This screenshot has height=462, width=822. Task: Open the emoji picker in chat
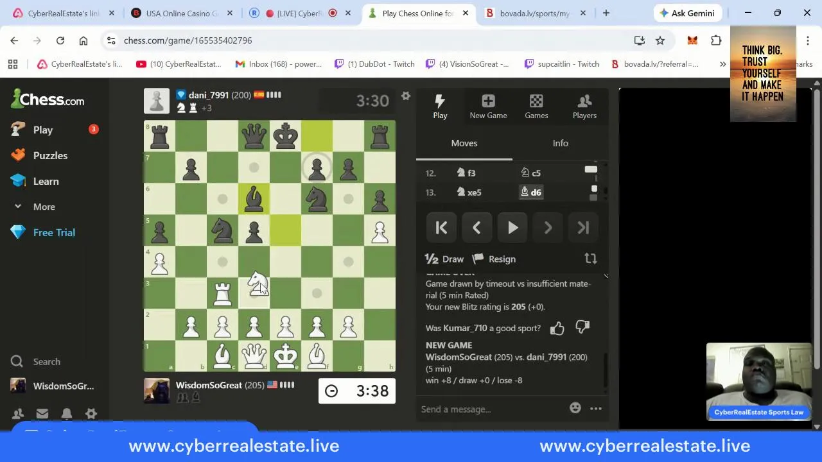point(575,408)
